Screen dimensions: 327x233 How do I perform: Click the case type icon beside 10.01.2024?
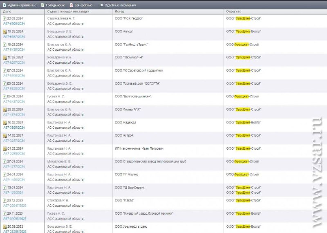coord(4,188)
